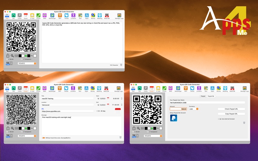This screenshot has height=161, width=258.
Task: Click the magnifier zoom icon in the top window
Action: [x=12, y=56]
